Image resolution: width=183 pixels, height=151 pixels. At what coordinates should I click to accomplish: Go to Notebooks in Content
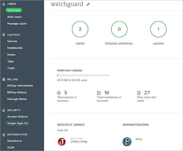tap(15, 48)
